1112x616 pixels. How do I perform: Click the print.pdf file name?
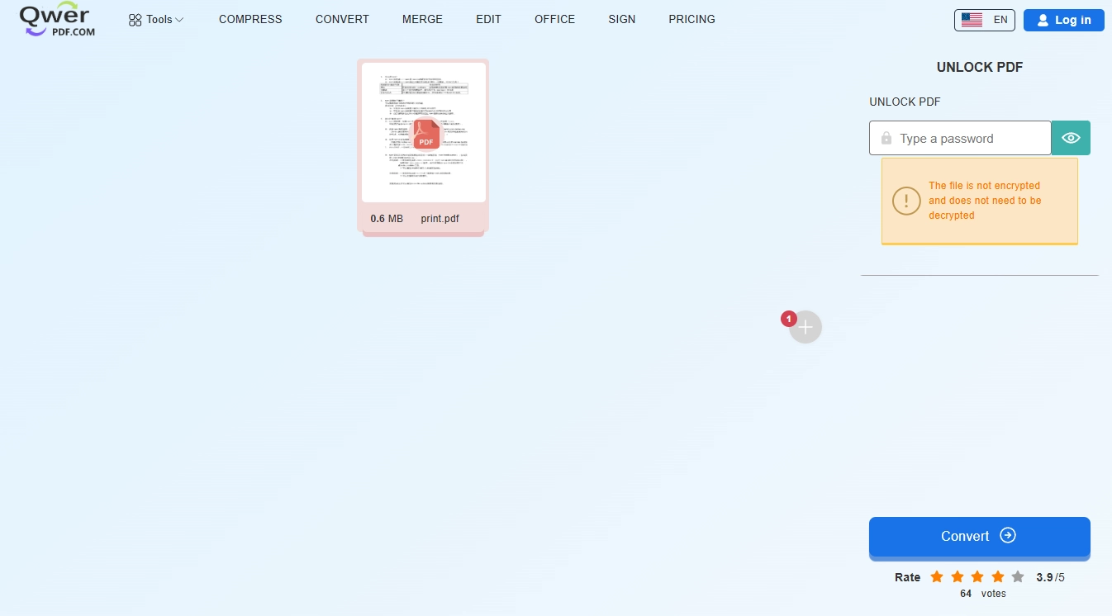coord(440,219)
